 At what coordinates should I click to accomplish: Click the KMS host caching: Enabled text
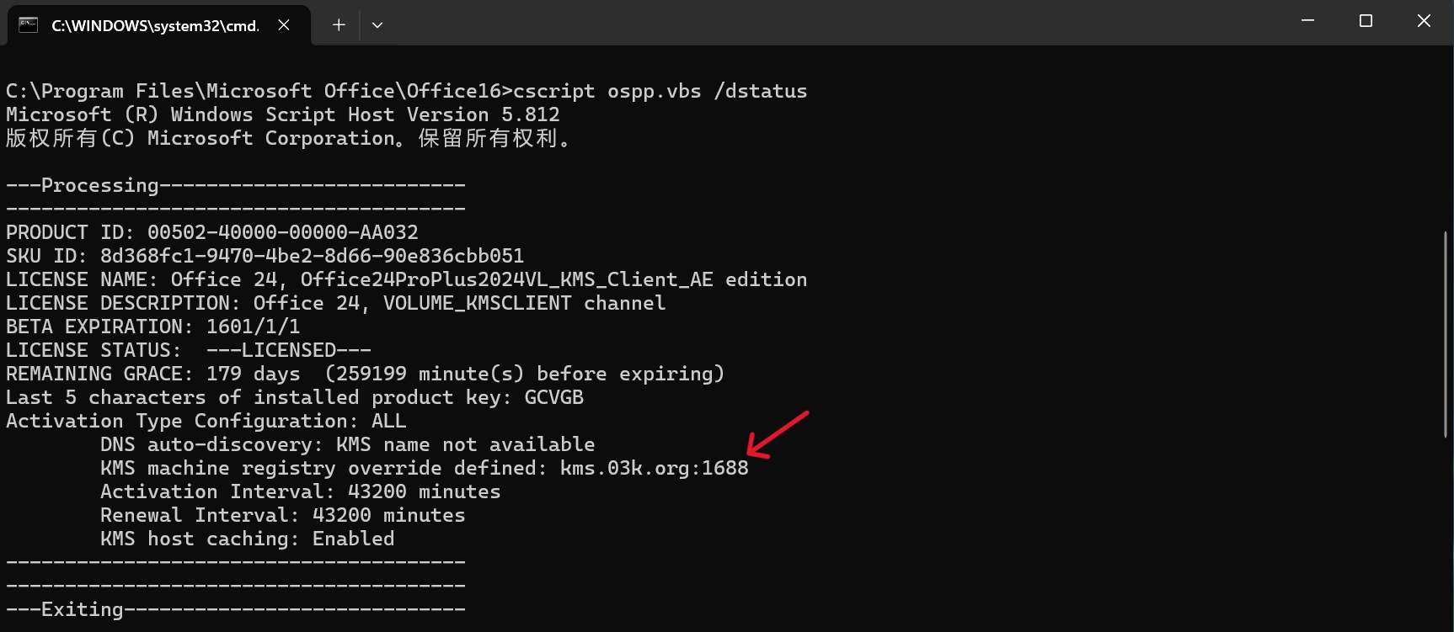tap(248, 539)
